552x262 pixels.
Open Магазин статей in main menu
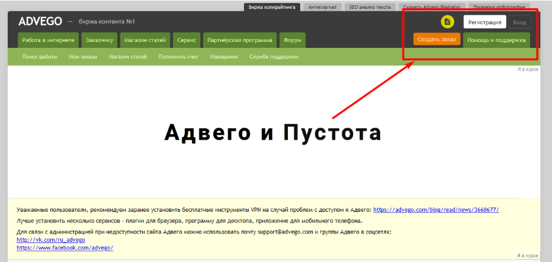[x=145, y=40]
